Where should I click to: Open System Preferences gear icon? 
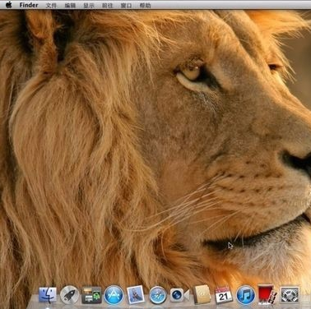tap(290, 295)
